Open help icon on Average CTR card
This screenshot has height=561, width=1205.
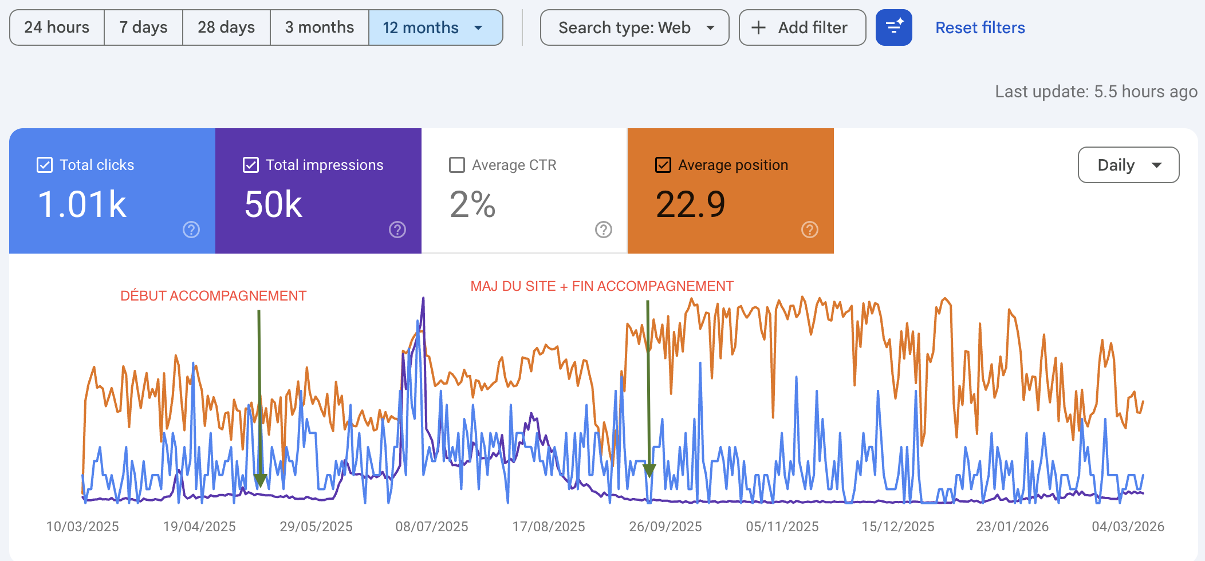(604, 230)
